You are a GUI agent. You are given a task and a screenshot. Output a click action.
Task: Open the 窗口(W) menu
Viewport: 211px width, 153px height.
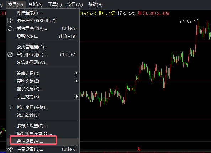coord(75,5)
